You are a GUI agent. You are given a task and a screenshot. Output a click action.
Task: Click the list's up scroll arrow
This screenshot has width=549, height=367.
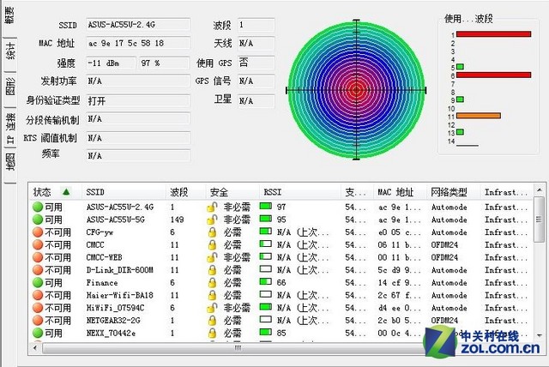[540, 190]
